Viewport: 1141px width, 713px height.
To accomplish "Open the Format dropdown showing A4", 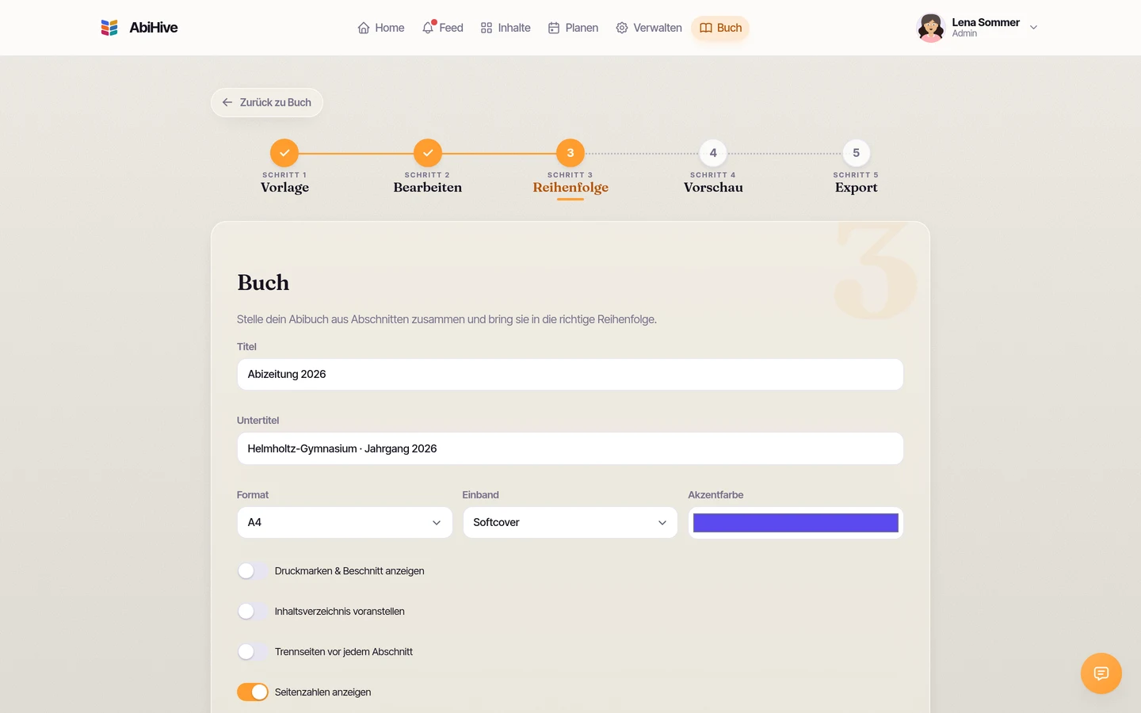I will click(x=345, y=523).
